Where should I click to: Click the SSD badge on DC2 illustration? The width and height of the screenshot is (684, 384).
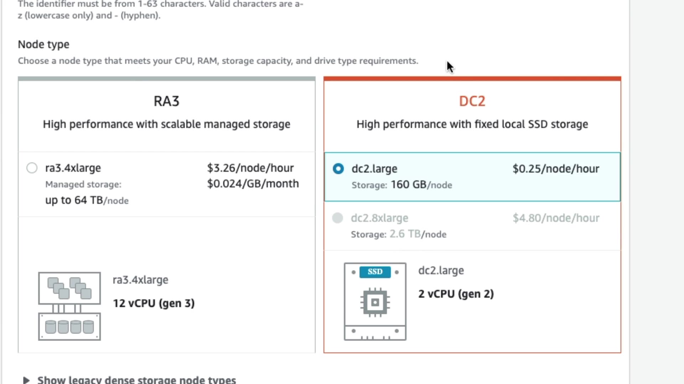[375, 272]
